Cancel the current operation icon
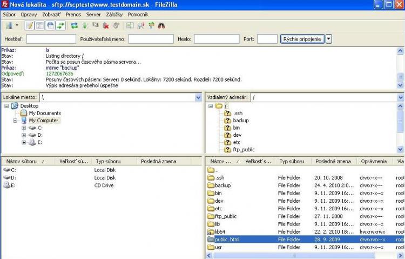405x259 pixels. [96, 25]
